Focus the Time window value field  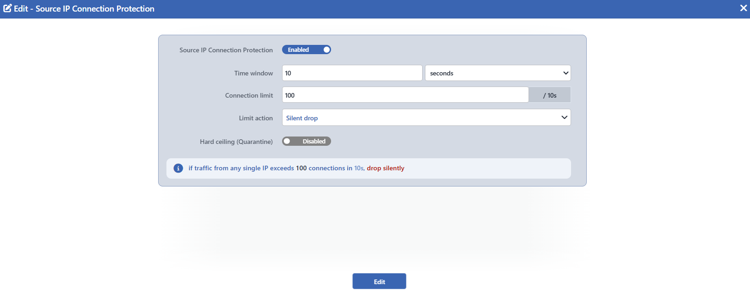[352, 73]
